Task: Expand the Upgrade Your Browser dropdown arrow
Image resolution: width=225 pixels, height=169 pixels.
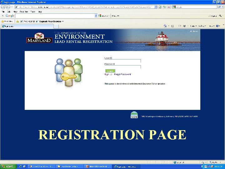Action: pyautogui.click(x=63, y=21)
